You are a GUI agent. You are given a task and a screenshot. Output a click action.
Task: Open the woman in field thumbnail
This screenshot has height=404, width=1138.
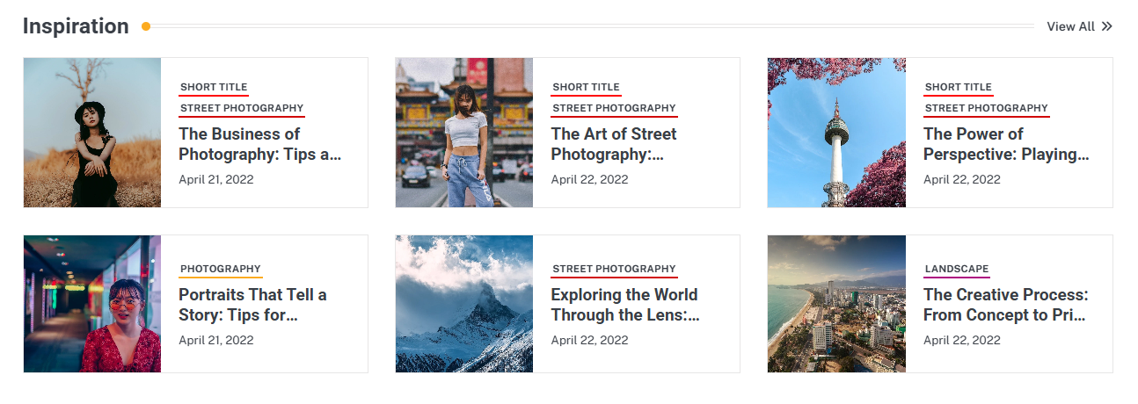coord(92,133)
